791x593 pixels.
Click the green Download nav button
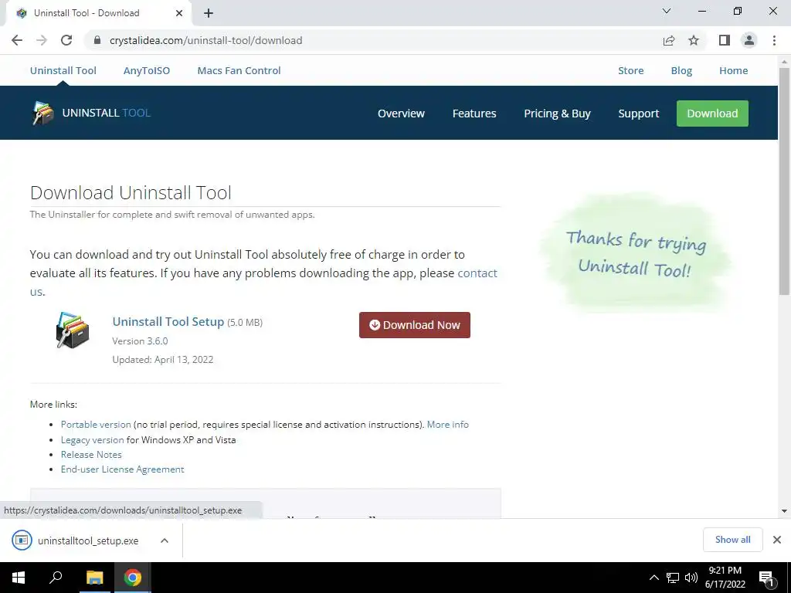pos(712,114)
